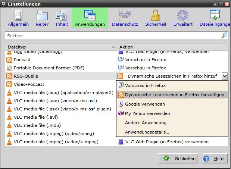Select VLC media file (.mpeg) (video/mpeg)
Image resolution: width=231 pixels, height=169 pixels.
point(61,134)
